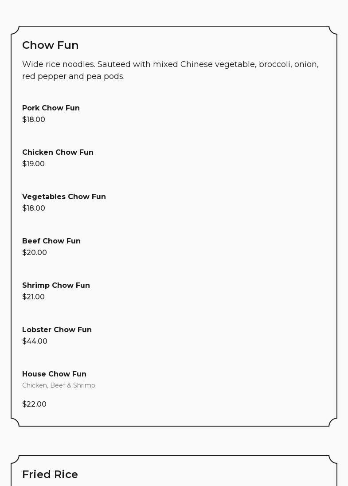Image resolution: width=348 pixels, height=486 pixels.
Task: Choose the Vegetables Chow Fun item
Action: pos(64,197)
